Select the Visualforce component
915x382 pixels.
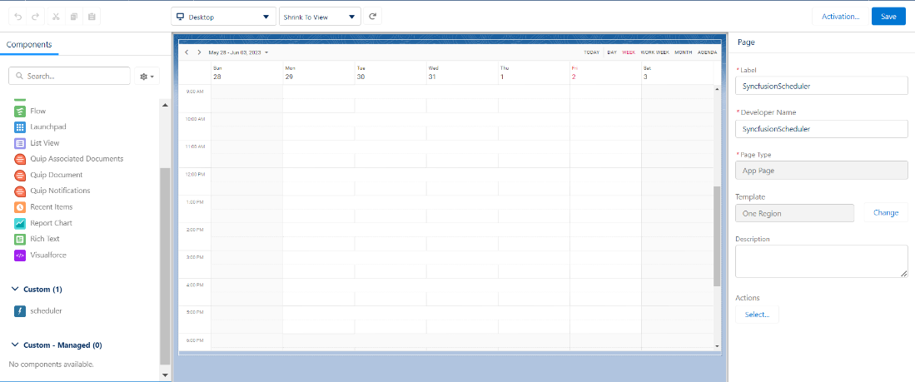click(x=47, y=255)
